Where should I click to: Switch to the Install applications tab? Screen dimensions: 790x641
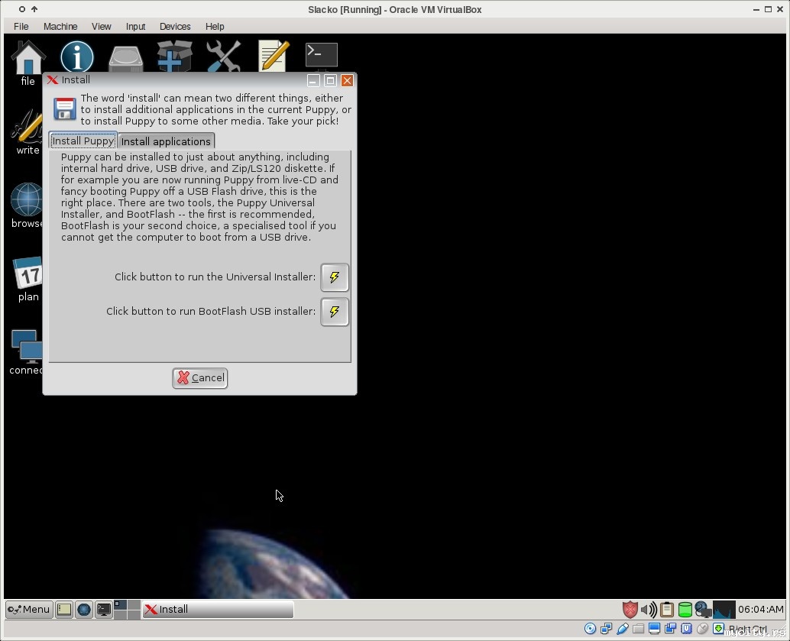[x=166, y=141]
